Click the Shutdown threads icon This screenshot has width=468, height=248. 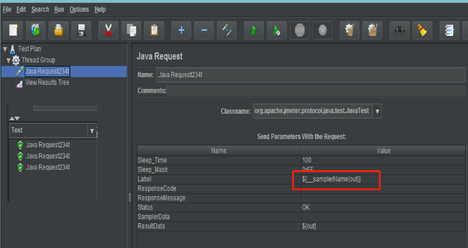pyautogui.click(x=323, y=30)
